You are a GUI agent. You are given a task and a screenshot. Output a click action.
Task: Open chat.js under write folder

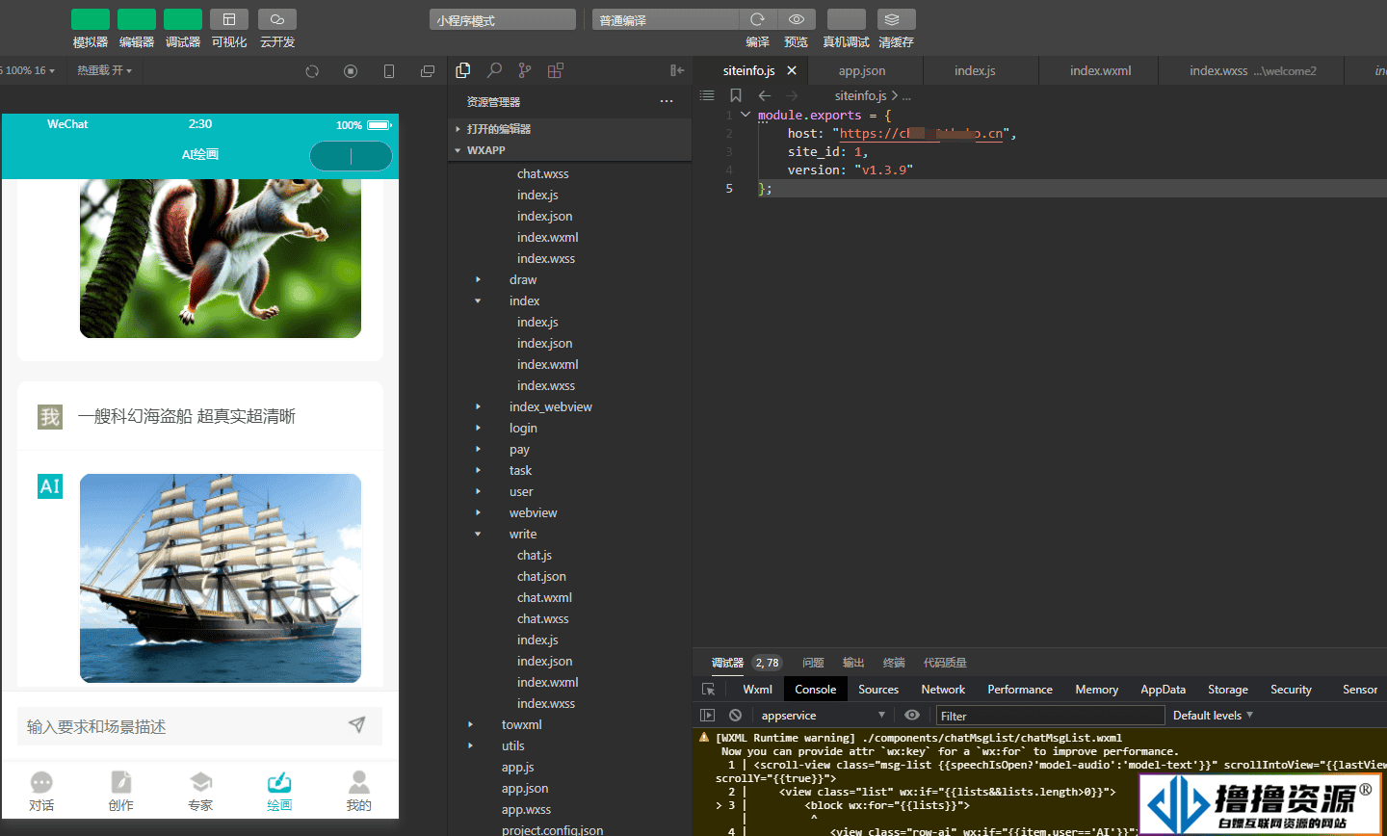pos(535,556)
